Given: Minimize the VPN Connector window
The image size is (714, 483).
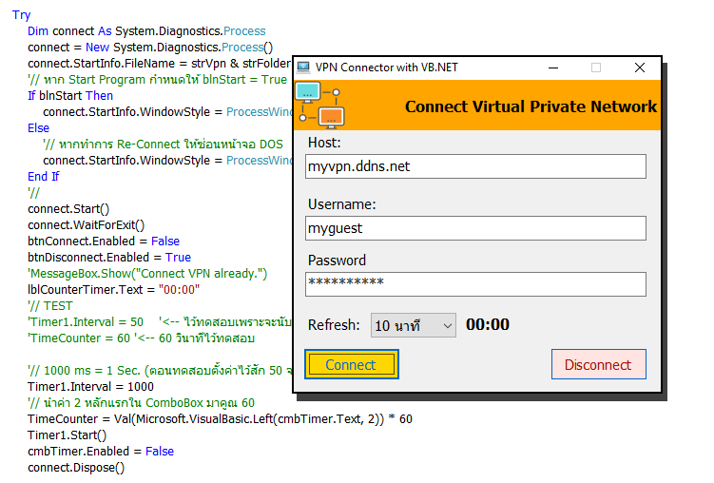Looking at the screenshot, I should pos(553,68).
